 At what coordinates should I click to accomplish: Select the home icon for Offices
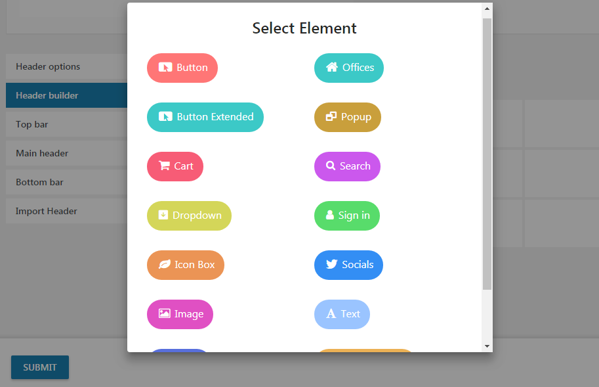point(332,67)
